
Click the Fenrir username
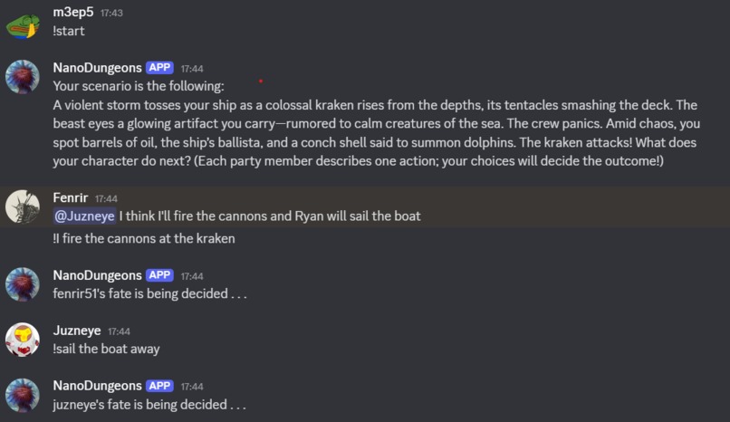tap(71, 197)
